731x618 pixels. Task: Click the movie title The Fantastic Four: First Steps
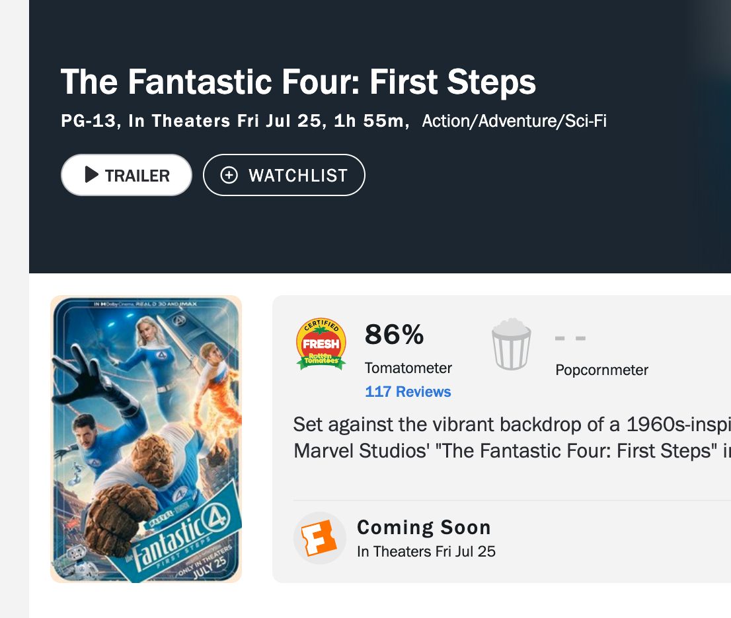click(x=298, y=82)
